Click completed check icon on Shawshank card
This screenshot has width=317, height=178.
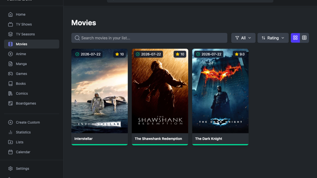pos(138,54)
